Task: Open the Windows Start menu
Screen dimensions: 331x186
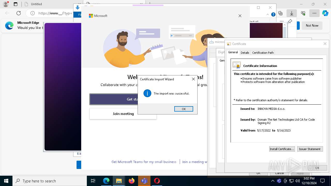Action: click(x=6, y=181)
